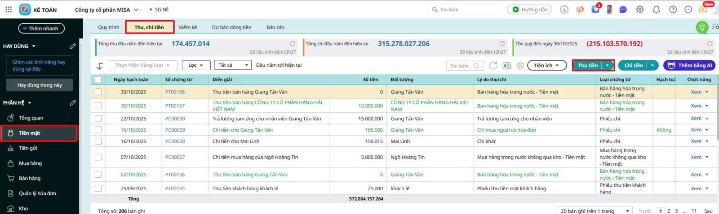This screenshot has width=719, height=214.
Task: Open voucher link PT00157
Action: [x=175, y=106]
